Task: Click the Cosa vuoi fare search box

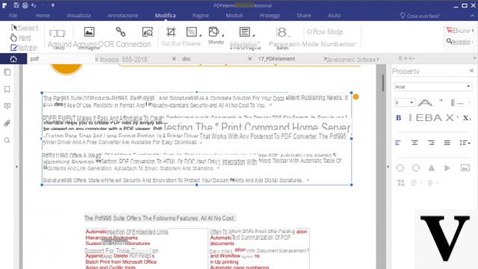Action: [x=420, y=16]
